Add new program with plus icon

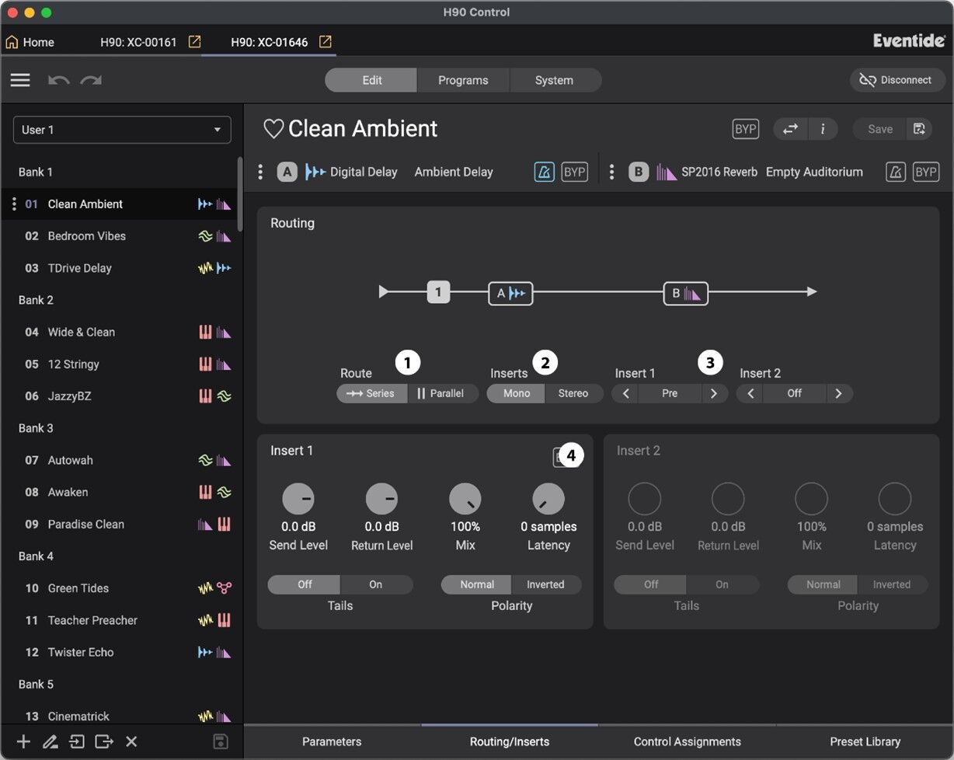point(23,741)
